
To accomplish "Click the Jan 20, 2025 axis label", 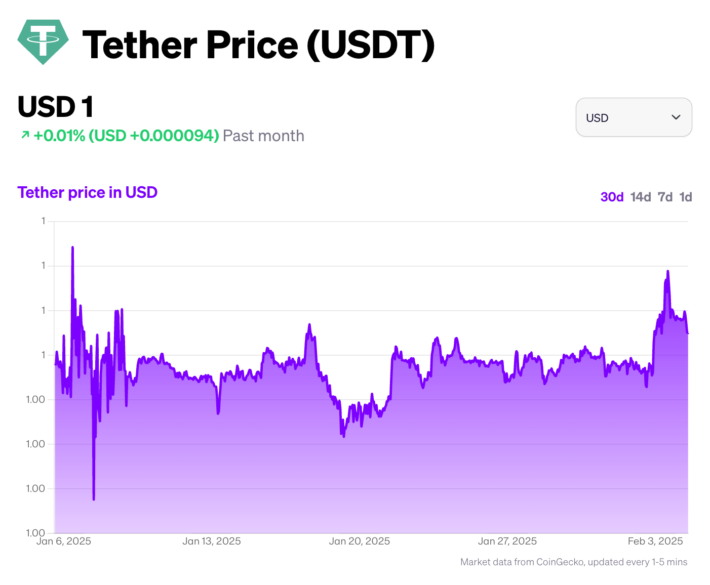I will pos(360,541).
